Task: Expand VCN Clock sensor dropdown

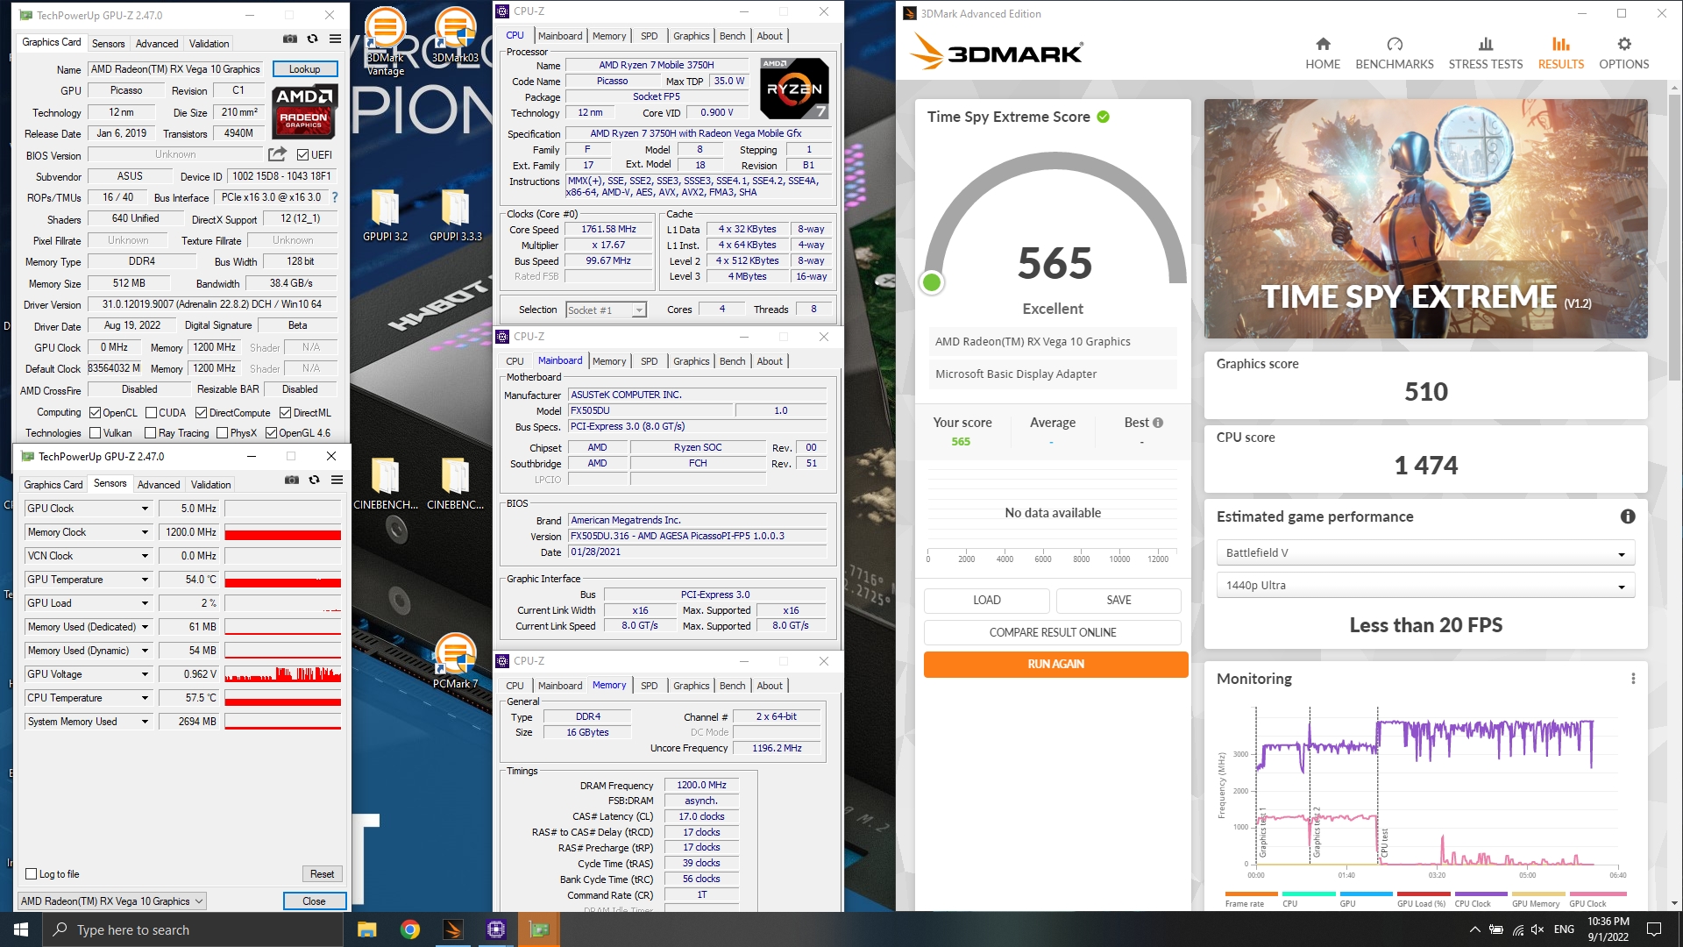Action: coord(145,556)
